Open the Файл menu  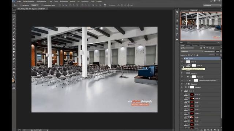[19, 1]
